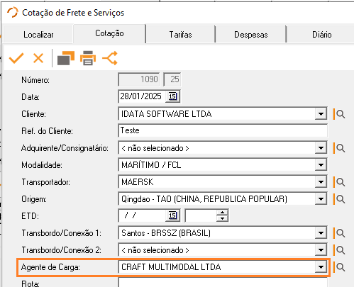
Task: Go to the Despesas tab
Action: click(x=251, y=35)
